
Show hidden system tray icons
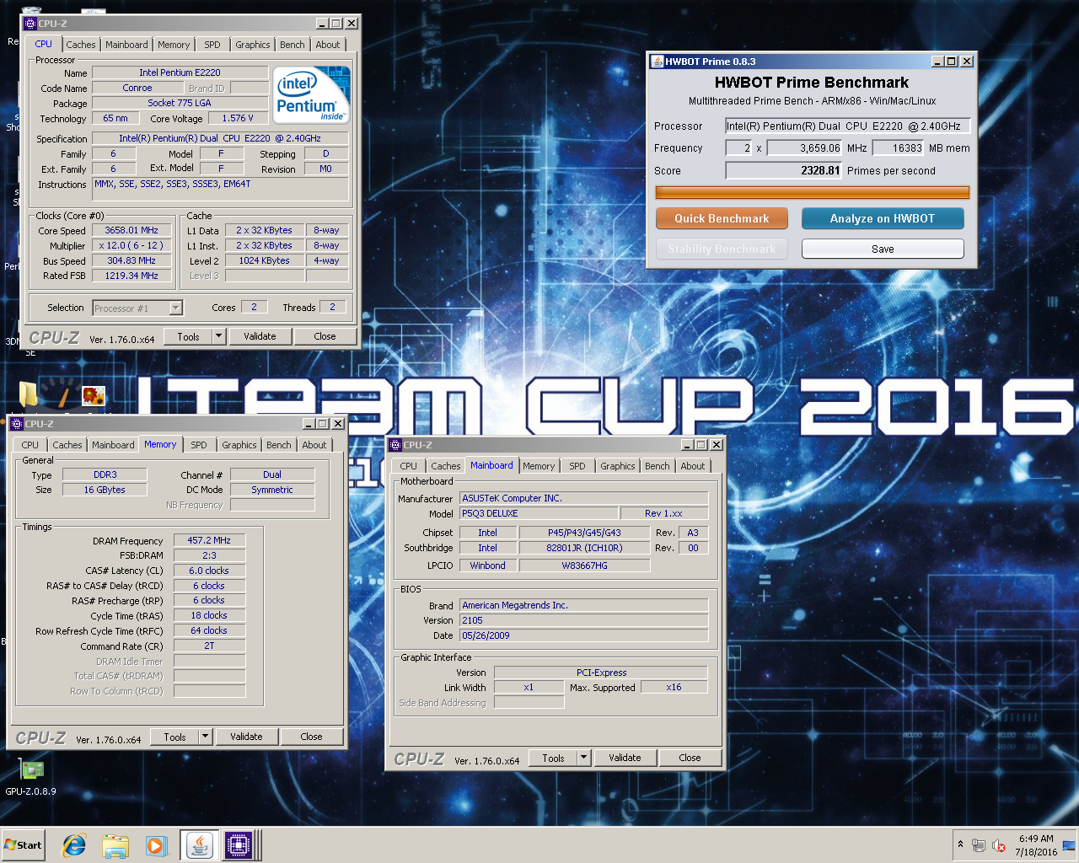[x=960, y=844]
